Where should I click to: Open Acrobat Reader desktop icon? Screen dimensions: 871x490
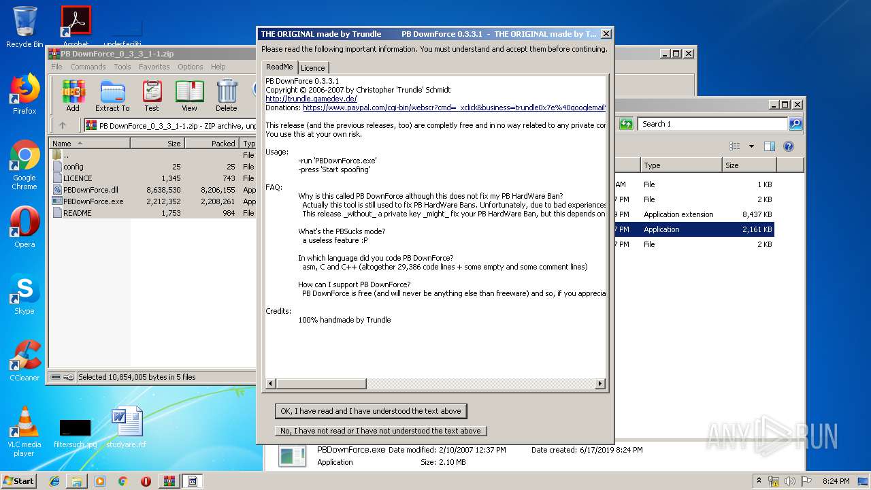tap(76, 27)
